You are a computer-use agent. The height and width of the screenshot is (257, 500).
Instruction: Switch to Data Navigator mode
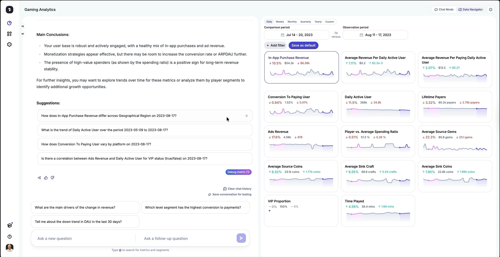pos(470,10)
